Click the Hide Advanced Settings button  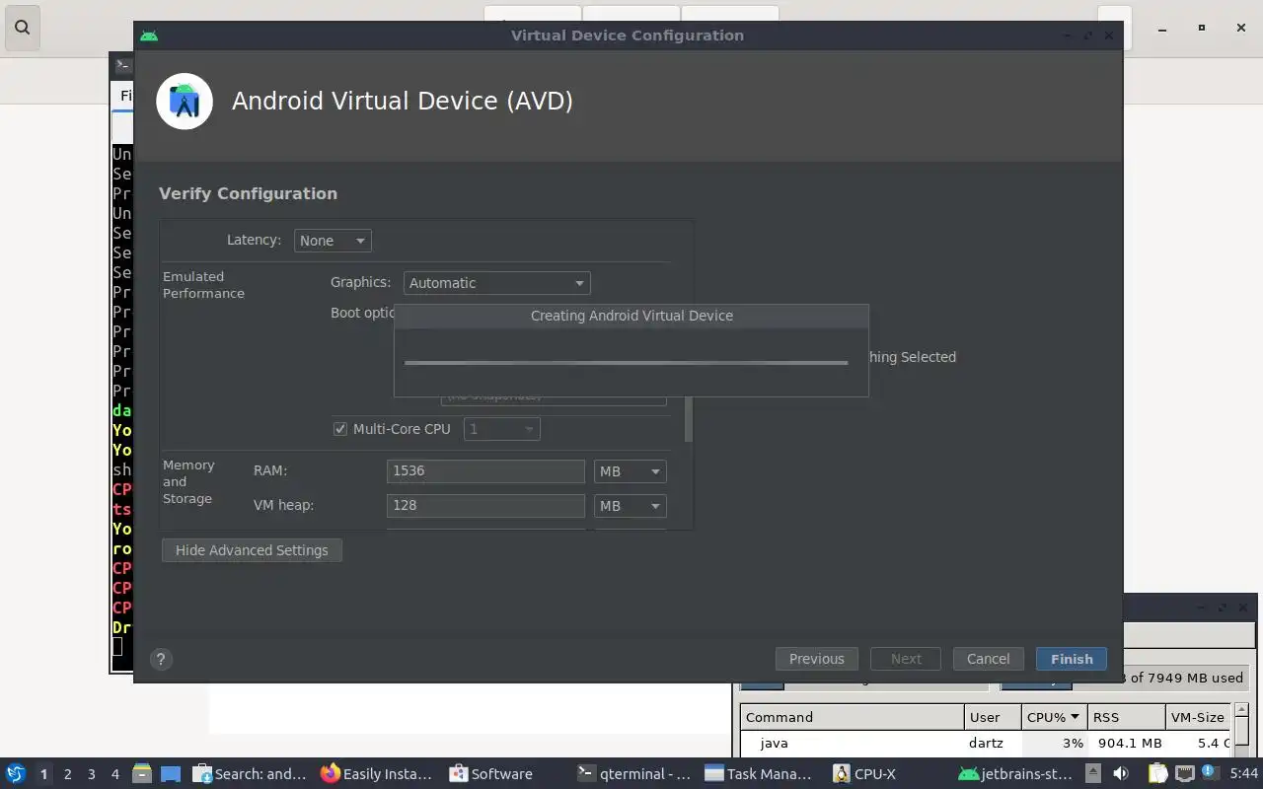tap(252, 550)
